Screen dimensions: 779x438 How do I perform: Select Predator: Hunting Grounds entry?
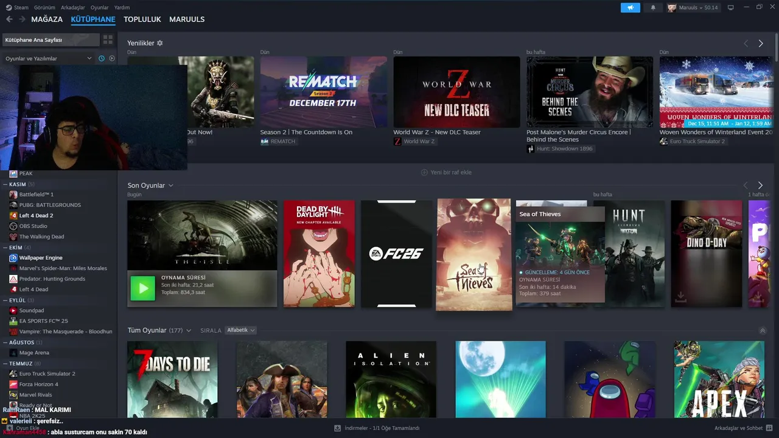pyautogui.click(x=52, y=279)
